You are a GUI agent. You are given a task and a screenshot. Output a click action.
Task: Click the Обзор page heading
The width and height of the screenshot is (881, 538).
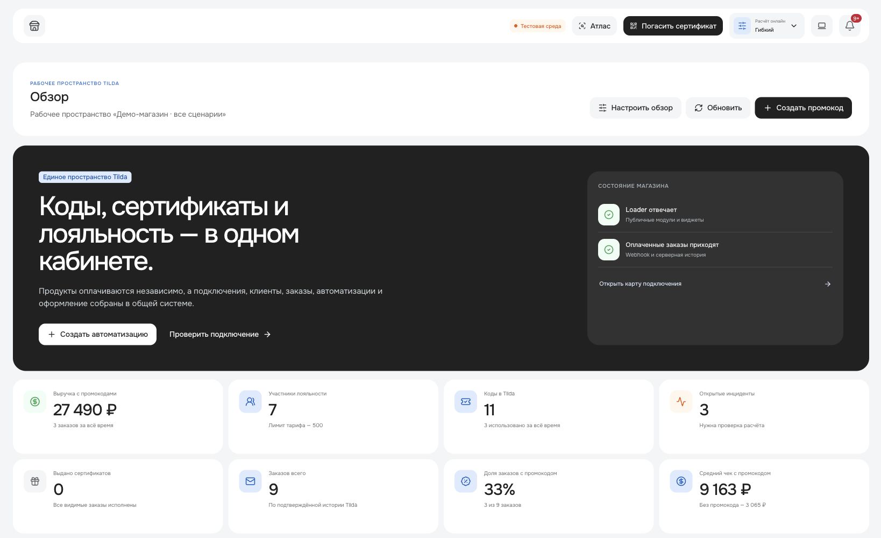coord(49,97)
